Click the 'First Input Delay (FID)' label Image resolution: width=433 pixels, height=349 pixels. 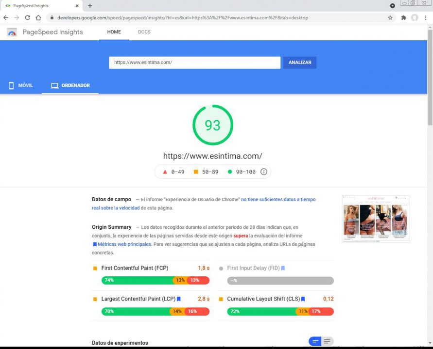(x=253, y=268)
